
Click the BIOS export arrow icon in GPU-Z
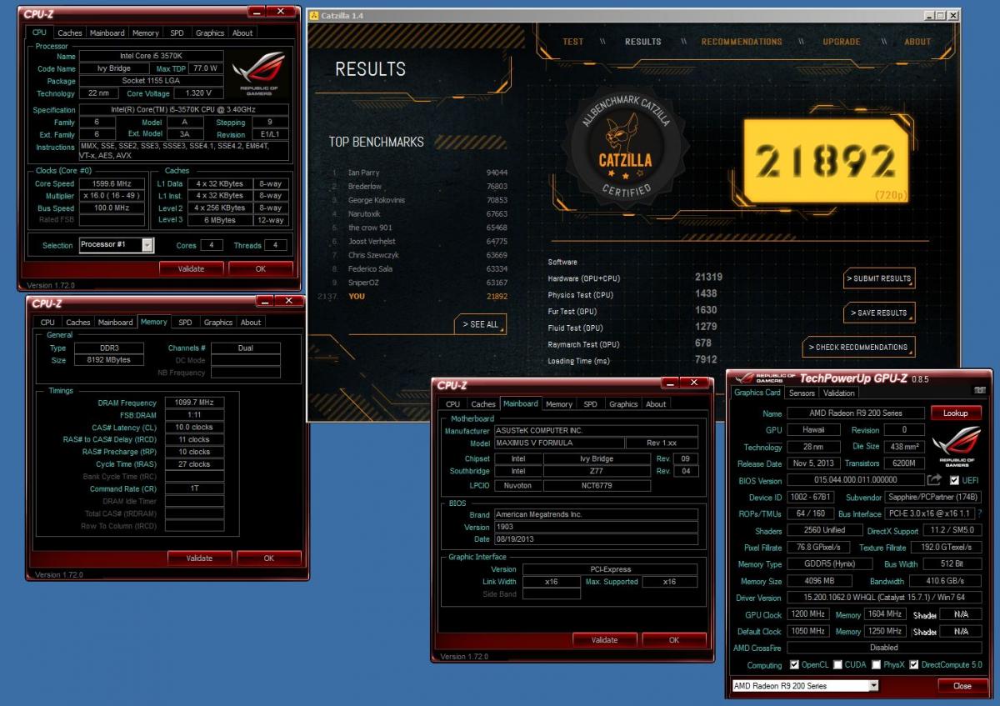(x=934, y=480)
